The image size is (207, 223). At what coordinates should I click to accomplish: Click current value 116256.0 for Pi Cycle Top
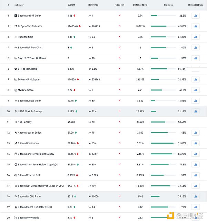click(73, 26)
